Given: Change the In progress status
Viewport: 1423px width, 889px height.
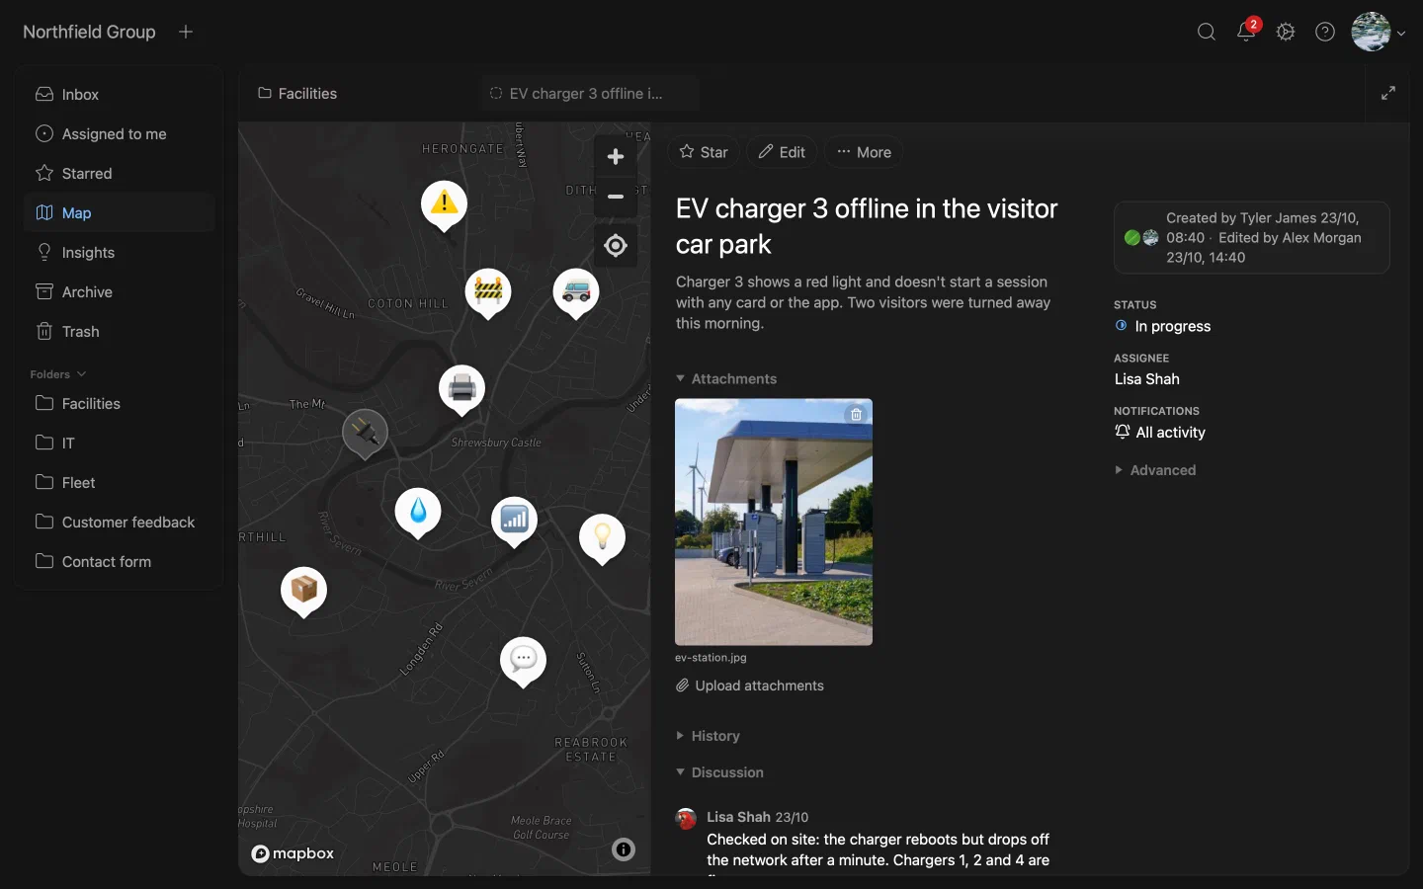Looking at the screenshot, I should (1163, 326).
